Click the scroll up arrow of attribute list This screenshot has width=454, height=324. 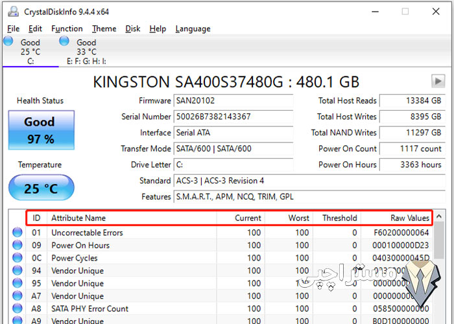439,216
